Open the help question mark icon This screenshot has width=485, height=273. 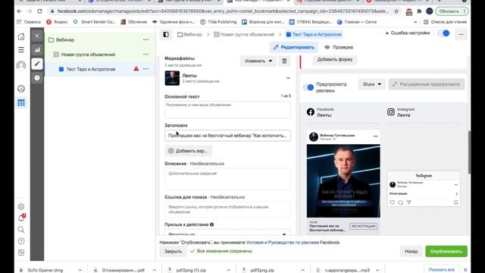(21, 241)
